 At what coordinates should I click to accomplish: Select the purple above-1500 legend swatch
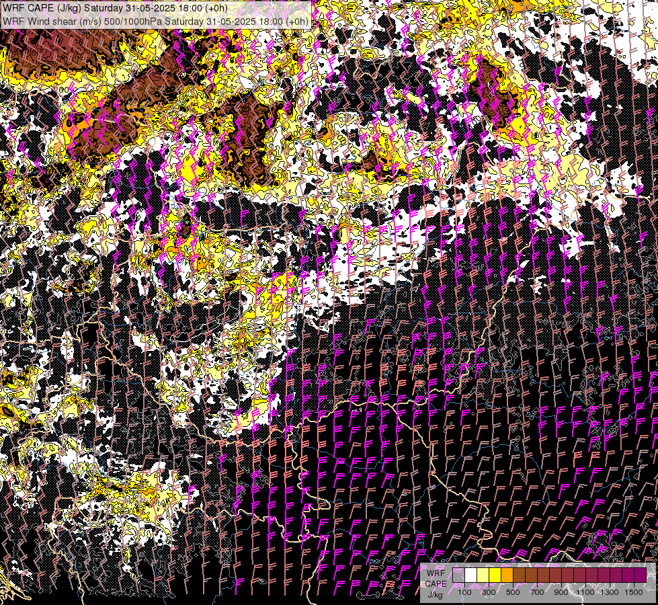(641, 575)
